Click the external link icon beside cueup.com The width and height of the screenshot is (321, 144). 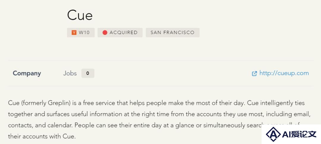[x=254, y=73]
